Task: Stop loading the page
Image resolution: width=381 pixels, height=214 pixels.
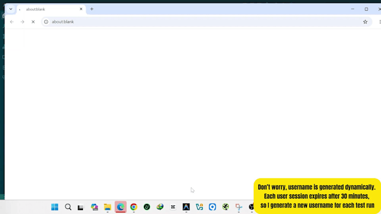Action: tap(33, 22)
